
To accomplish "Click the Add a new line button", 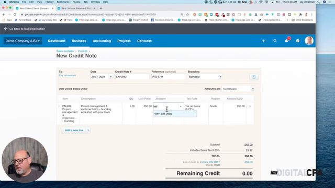I will tap(74, 130).
